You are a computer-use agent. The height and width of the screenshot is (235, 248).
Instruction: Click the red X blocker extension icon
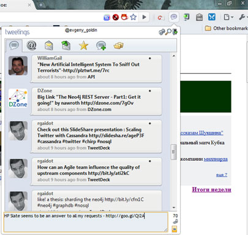coord(116,17)
